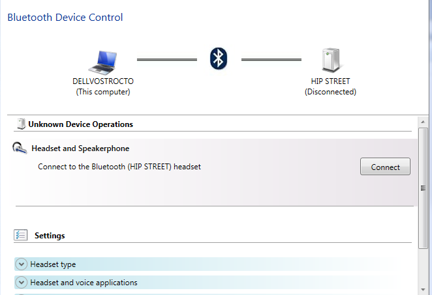The image size is (432, 295).
Task: Click the Settings checklist icon
Action: coord(21,235)
